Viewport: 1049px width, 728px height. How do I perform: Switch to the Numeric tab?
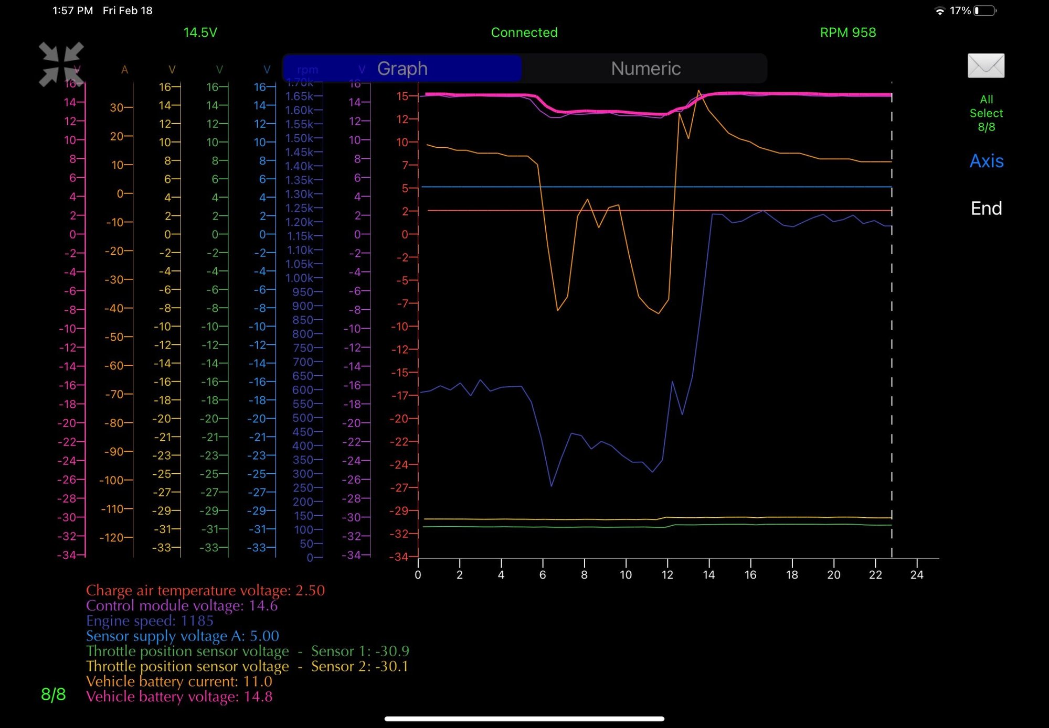click(645, 69)
